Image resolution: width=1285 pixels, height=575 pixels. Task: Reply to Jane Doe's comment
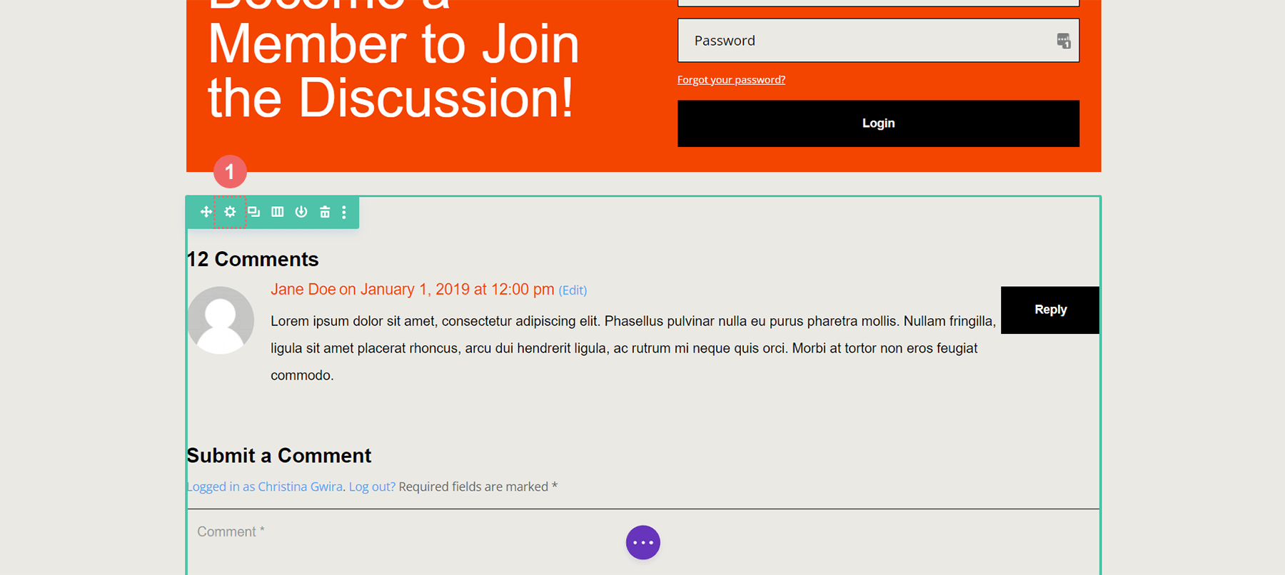[x=1049, y=310]
